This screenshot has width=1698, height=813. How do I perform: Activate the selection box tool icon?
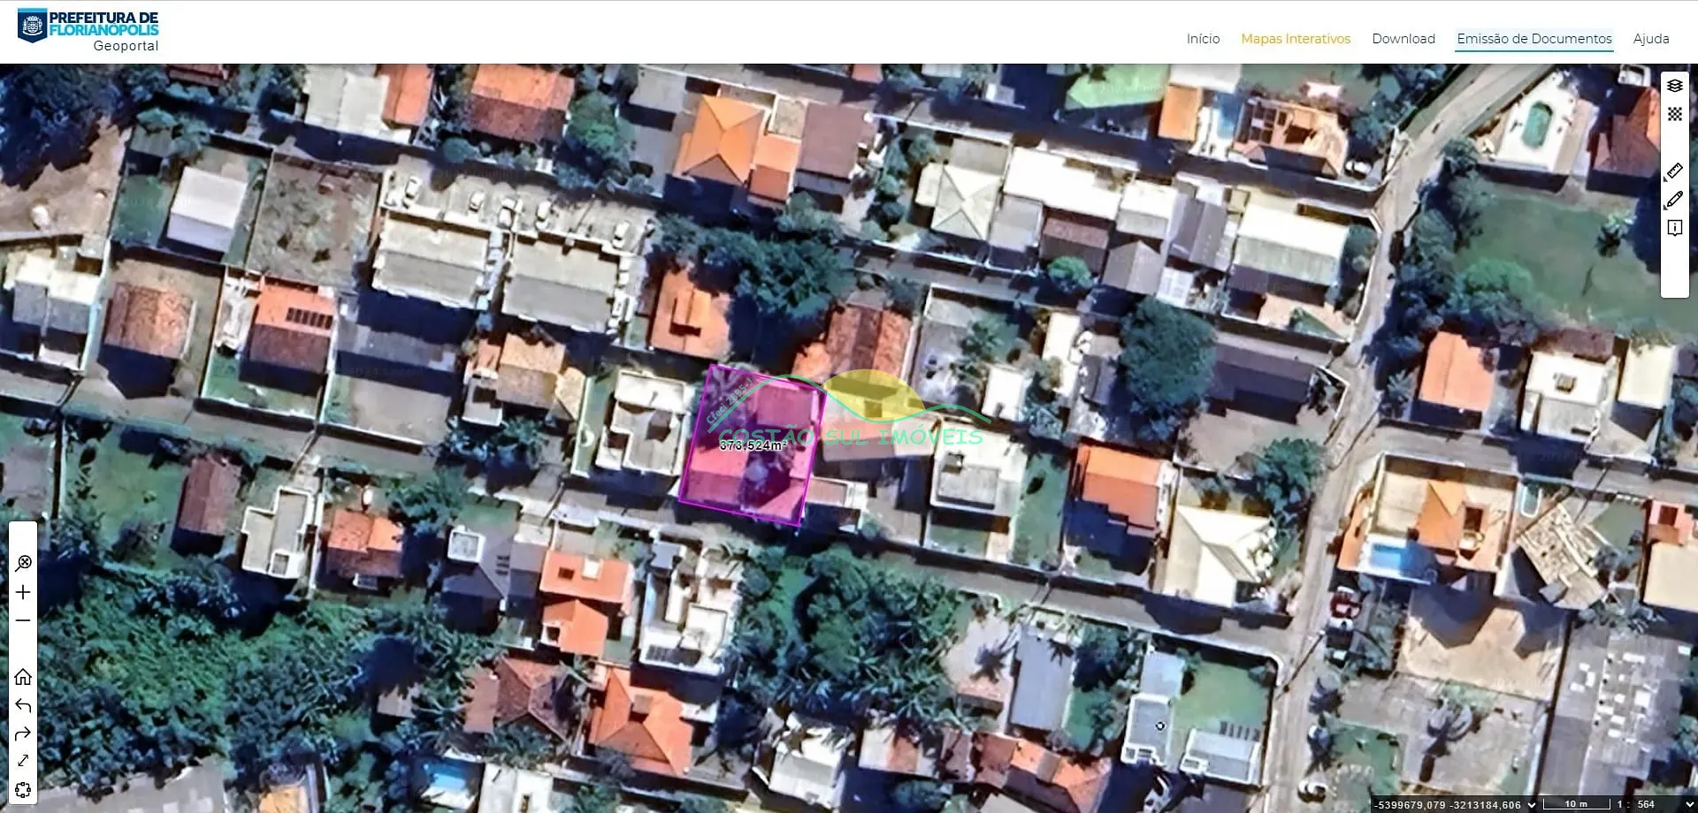click(x=23, y=790)
